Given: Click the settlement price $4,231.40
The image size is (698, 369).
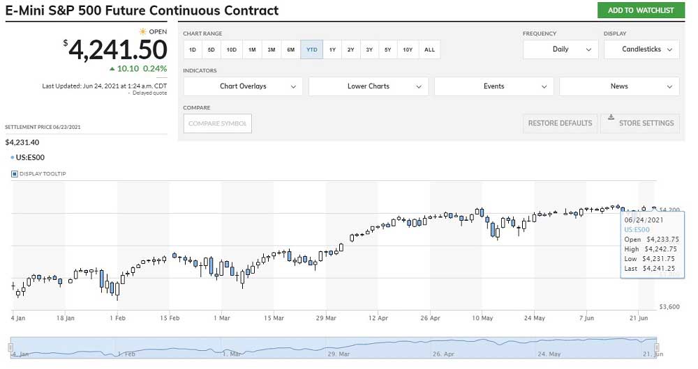Looking at the screenshot, I should 22,142.
